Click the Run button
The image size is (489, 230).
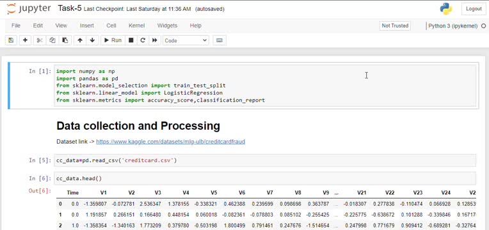click(113, 40)
